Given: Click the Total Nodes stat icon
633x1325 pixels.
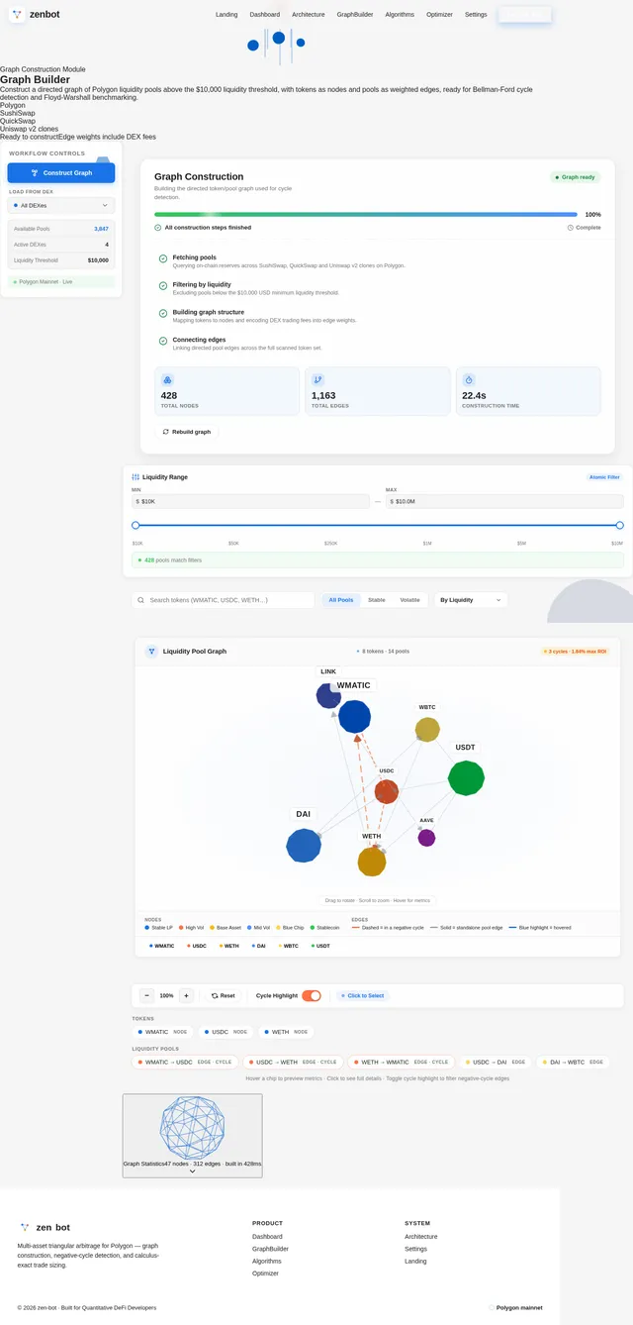Looking at the screenshot, I should 167,380.
